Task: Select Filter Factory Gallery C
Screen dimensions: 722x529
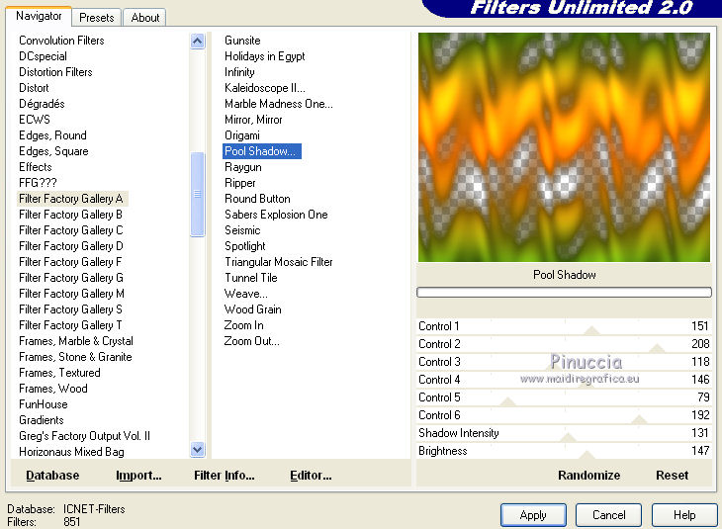Action: click(71, 230)
